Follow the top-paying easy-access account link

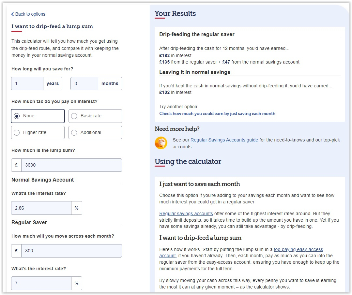[x=298, y=249]
